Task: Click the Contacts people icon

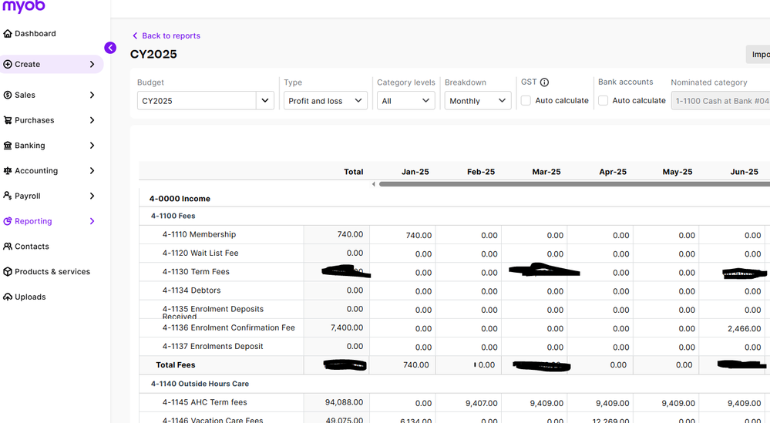Action: pos(8,247)
